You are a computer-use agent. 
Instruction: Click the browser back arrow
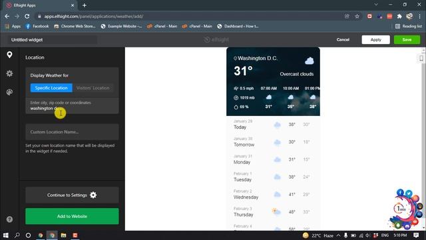(x=7, y=16)
